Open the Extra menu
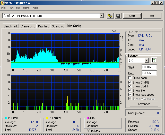The image size is (165, 135). 26,8
